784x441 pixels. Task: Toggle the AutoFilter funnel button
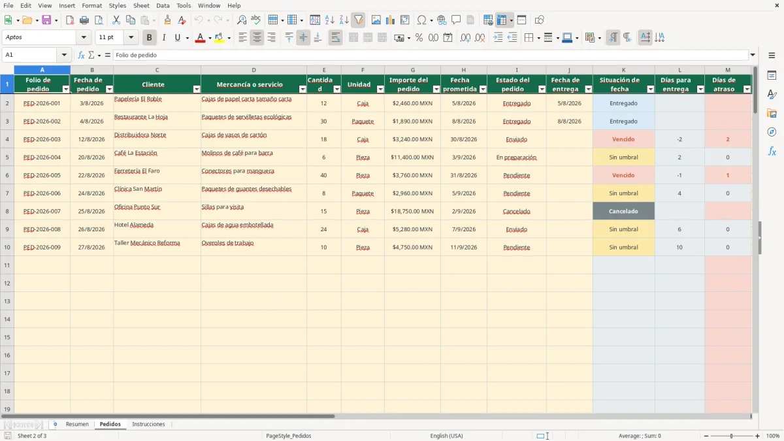tap(359, 20)
